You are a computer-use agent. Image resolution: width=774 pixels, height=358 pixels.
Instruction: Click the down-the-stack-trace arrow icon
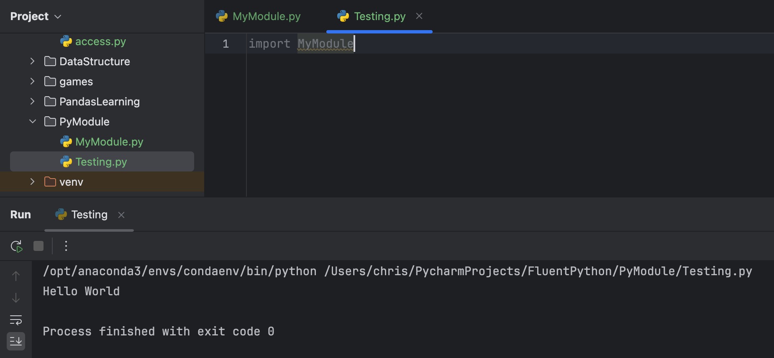click(x=16, y=298)
